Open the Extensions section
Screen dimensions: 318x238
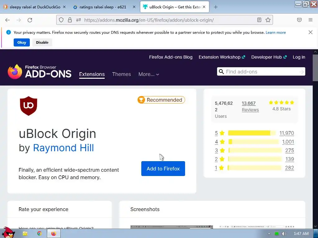pyautogui.click(x=92, y=74)
